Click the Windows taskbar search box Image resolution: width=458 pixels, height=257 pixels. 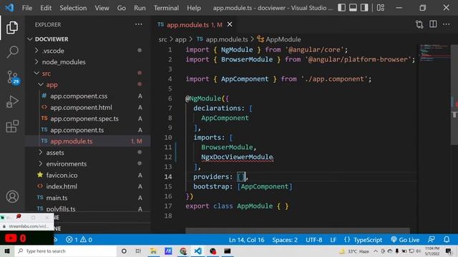pyautogui.click(x=66, y=251)
